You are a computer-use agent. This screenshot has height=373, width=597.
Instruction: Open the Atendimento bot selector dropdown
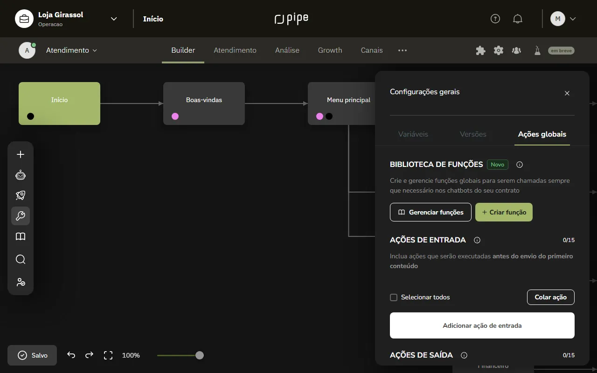point(71,50)
